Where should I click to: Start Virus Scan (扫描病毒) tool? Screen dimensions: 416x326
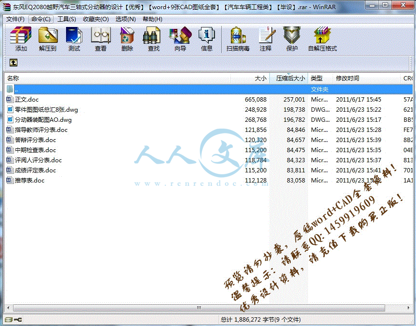pos(238,35)
